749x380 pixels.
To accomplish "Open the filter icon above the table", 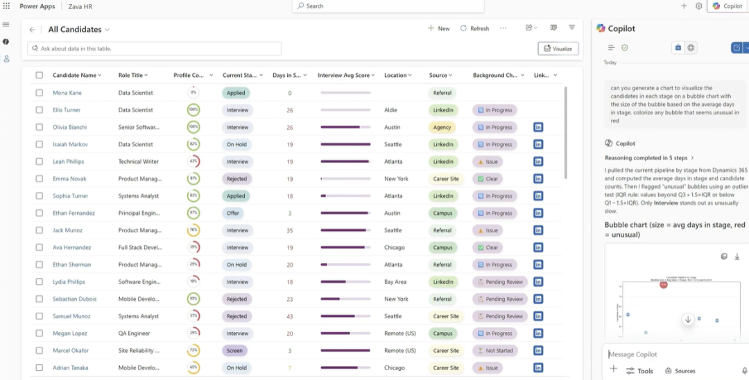I will tap(571, 28).
